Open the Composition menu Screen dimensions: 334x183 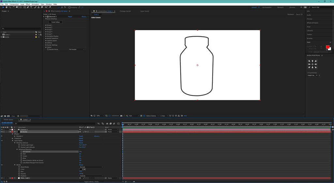click(x=14, y=4)
